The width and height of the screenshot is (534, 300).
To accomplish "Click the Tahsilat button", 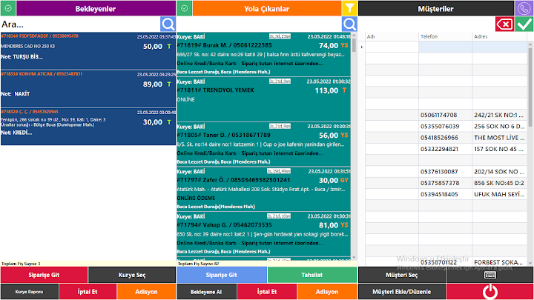I will [312, 275].
